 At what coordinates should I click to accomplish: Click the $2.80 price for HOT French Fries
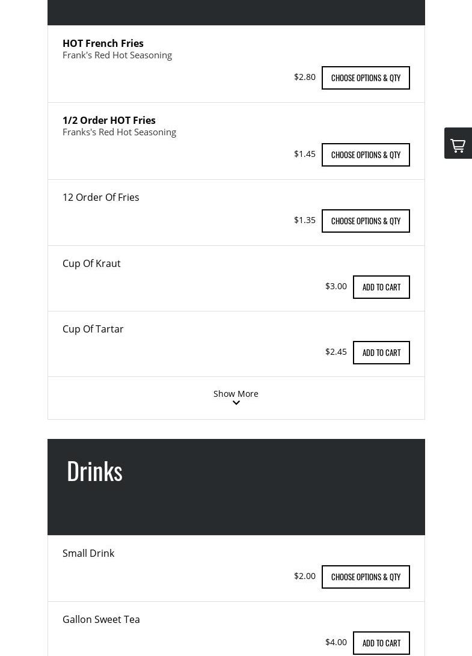304,77
